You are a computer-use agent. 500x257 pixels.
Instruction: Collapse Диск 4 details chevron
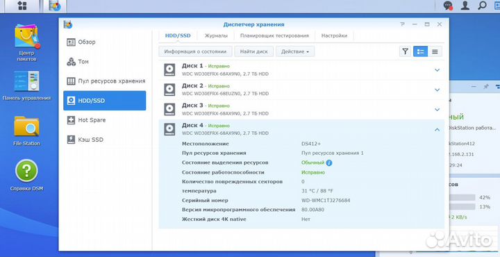pos(437,129)
